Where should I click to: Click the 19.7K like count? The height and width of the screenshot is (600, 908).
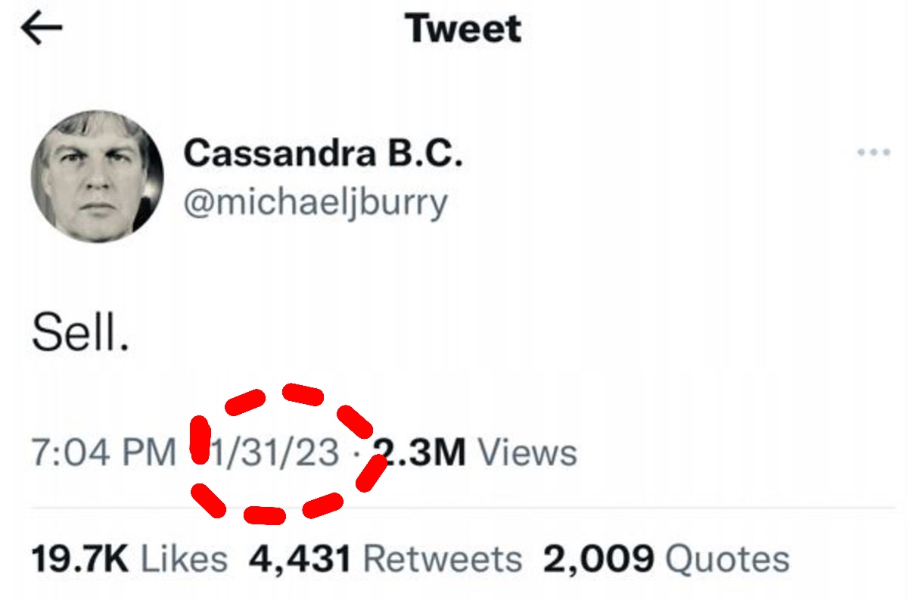(x=80, y=559)
